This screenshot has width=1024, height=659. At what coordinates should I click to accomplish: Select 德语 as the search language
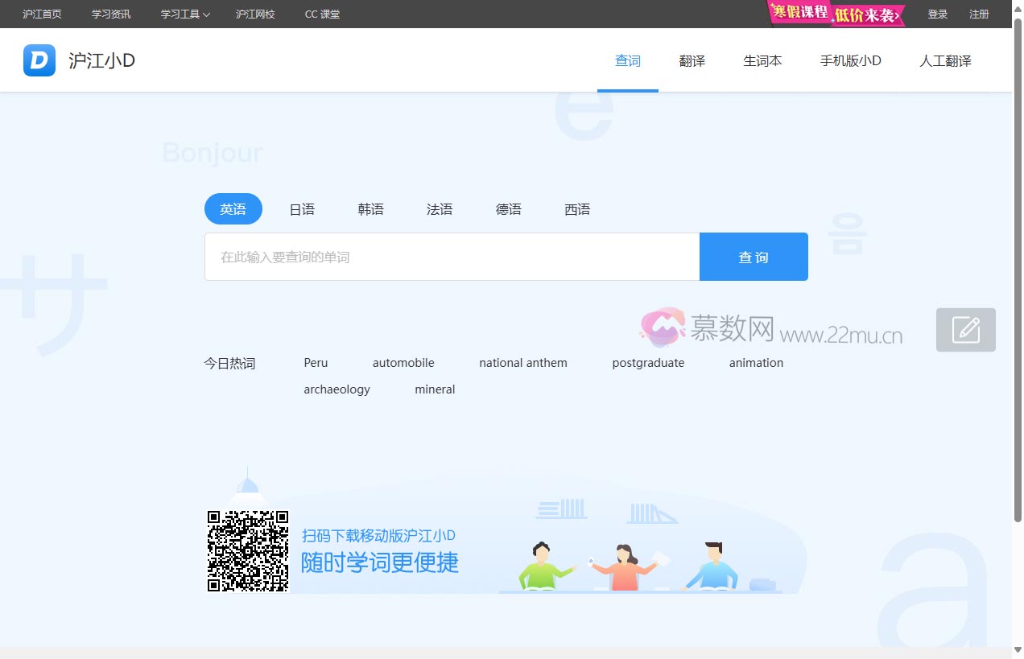pos(508,208)
